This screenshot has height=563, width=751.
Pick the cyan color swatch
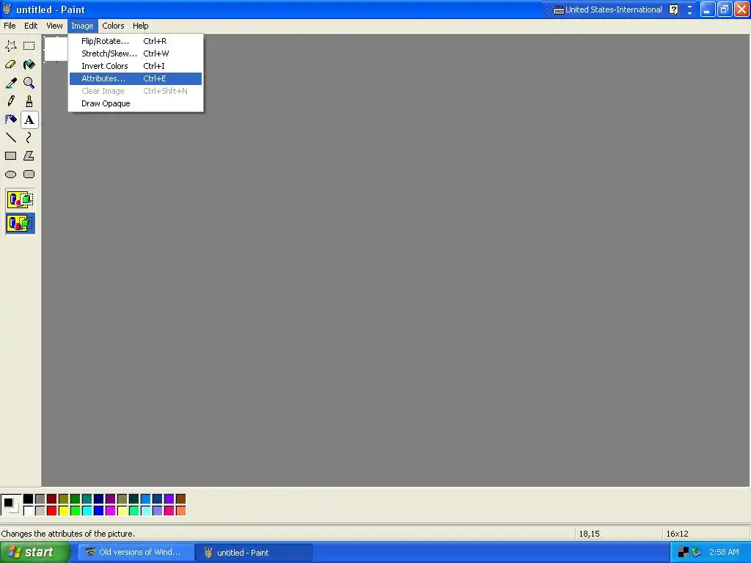click(87, 511)
